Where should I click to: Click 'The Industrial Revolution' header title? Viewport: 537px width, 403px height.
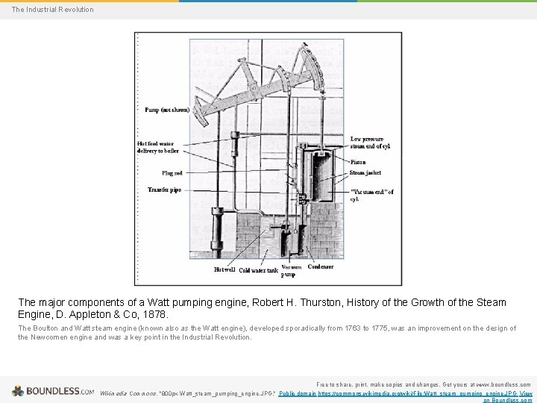(x=52, y=10)
